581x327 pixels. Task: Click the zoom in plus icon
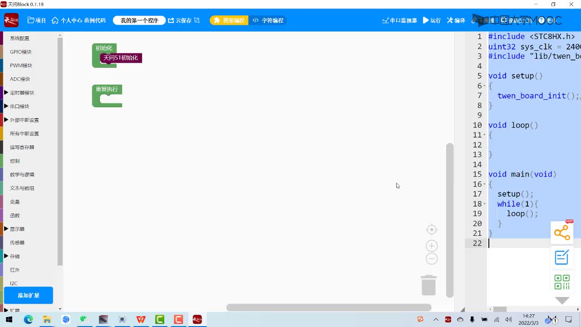point(432,246)
